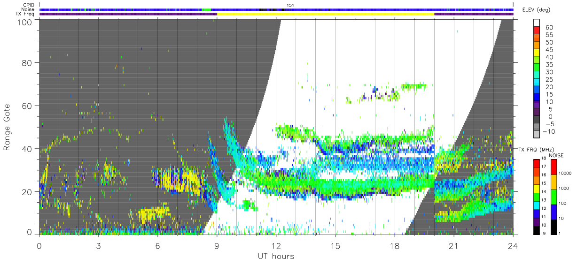This screenshot has height=266, width=577.
Task: Click the Range Gate tick label "40"
Action: 27,149
